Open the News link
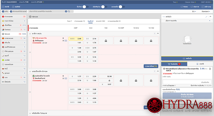Viewport: 214px width, 116px height. [184, 7]
